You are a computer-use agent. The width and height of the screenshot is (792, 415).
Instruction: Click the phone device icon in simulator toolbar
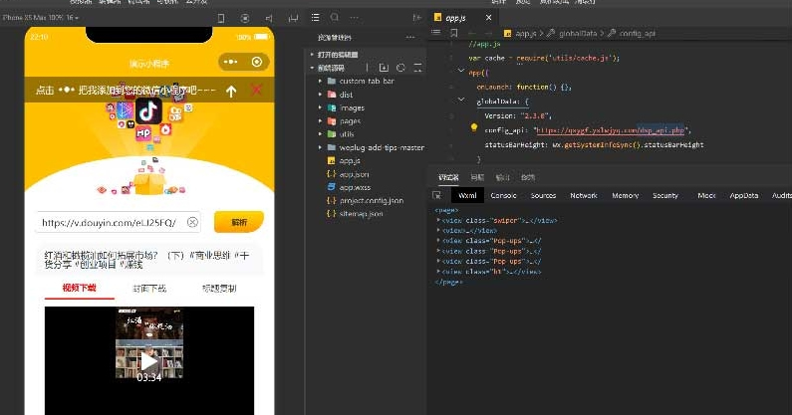[x=221, y=18]
